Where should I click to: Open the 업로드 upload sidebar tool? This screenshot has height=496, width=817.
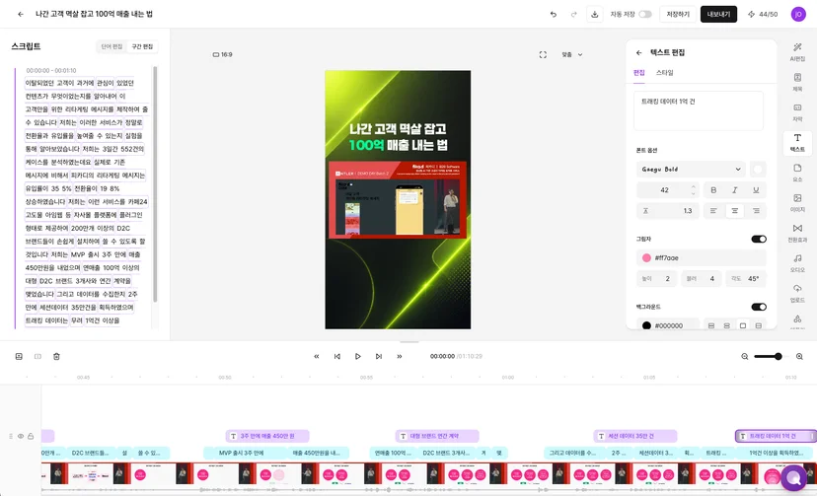tap(797, 294)
